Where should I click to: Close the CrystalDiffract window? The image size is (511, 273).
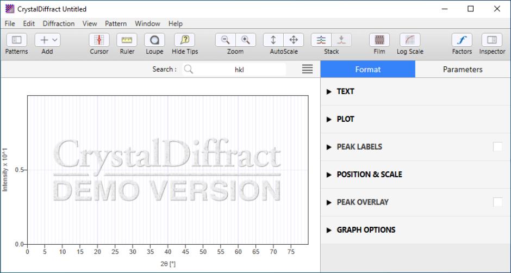pos(497,9)
